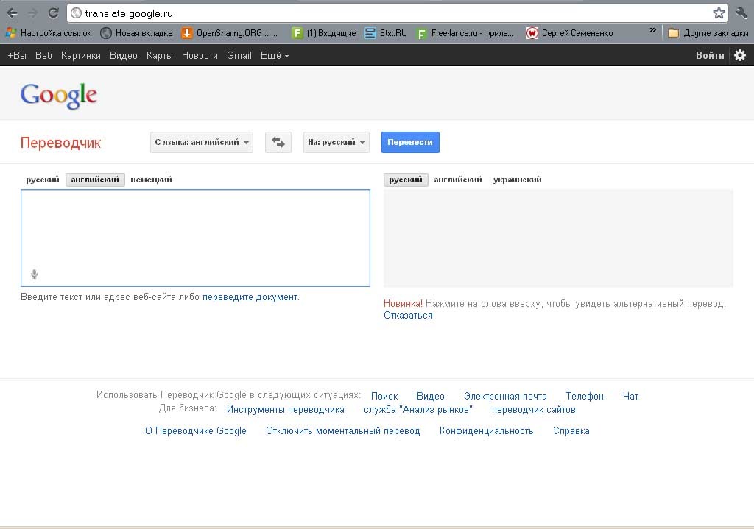The height and width of the screenshot is (529, 754).
Task: Select английский as target language tab
Action: [x=458, y=180]
